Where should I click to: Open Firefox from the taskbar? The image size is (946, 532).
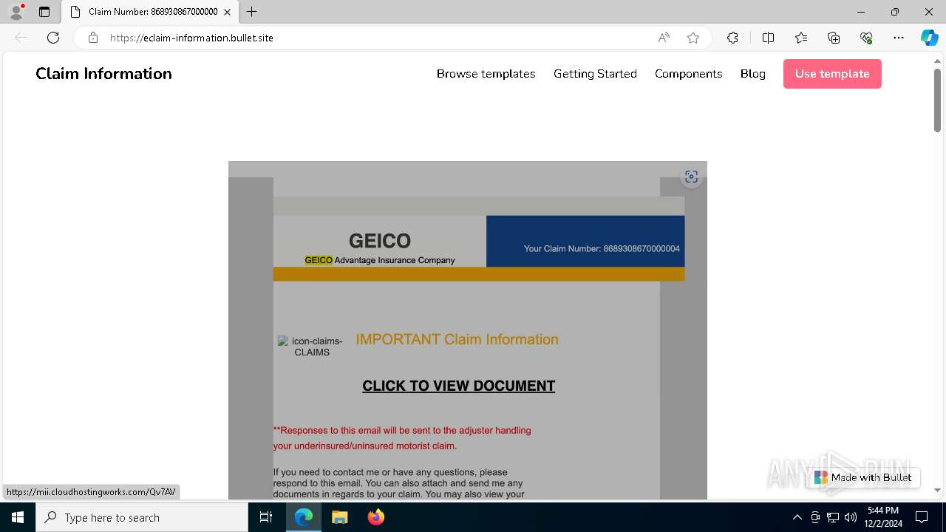click(x=375, y=517)
